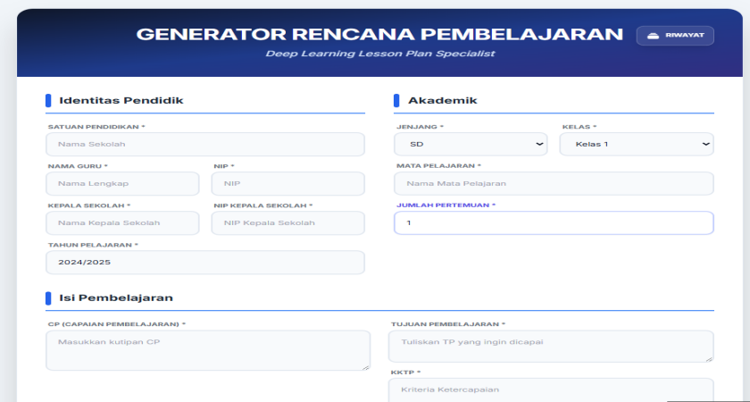Image resolution: width=750 pixels, height=402 pixels.
Task: Click the Satuan Pendidikan school name field
Action: (205, 144)
